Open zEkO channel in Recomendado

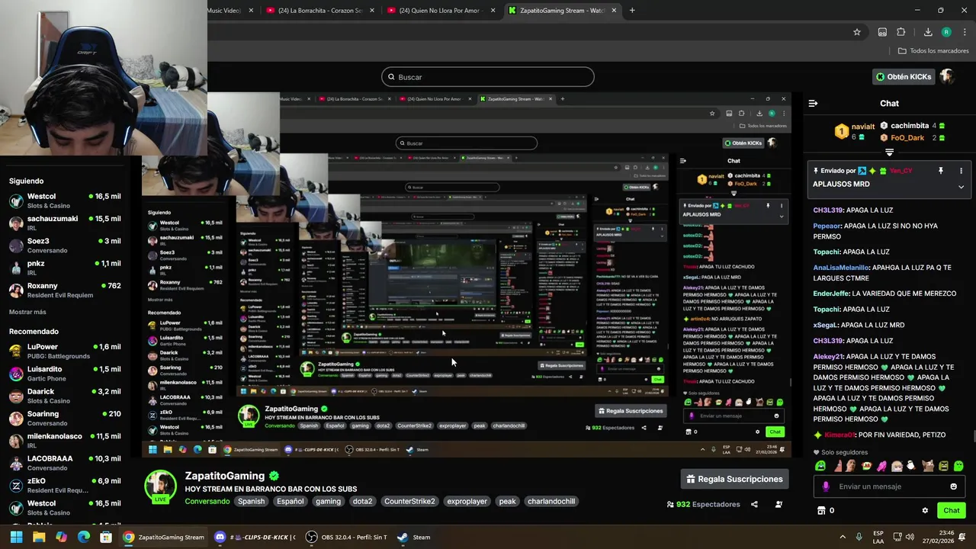pyautogui.click(x=65, y=485)
